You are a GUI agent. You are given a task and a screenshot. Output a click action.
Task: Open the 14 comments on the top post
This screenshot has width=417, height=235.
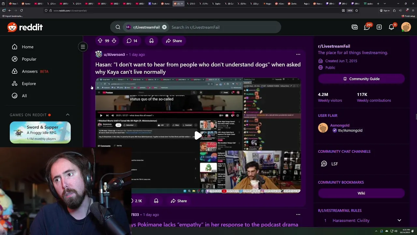pyautogui.click(x=132, y=41)
